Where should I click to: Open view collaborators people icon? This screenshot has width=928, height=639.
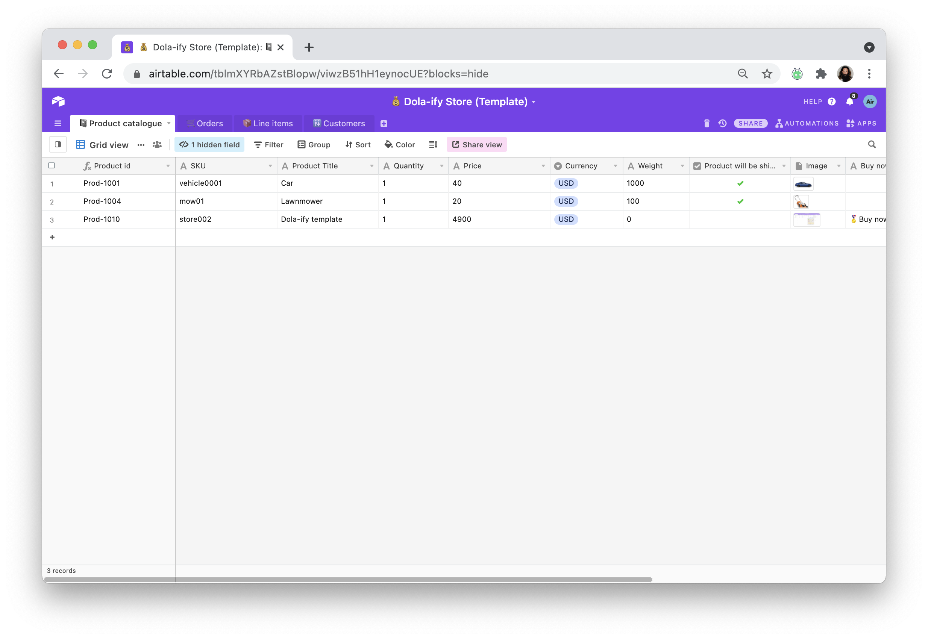click(x=157, y=145)
